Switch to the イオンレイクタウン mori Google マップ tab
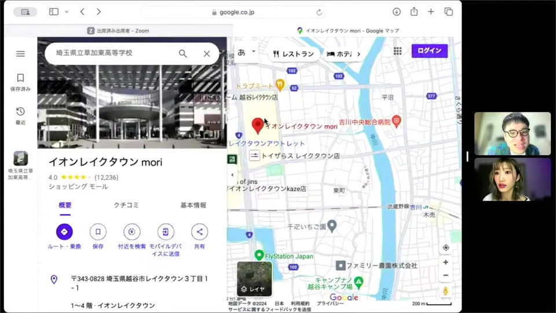Image resolution: width=556 pixels, height=313 pixels. [347, 31]
